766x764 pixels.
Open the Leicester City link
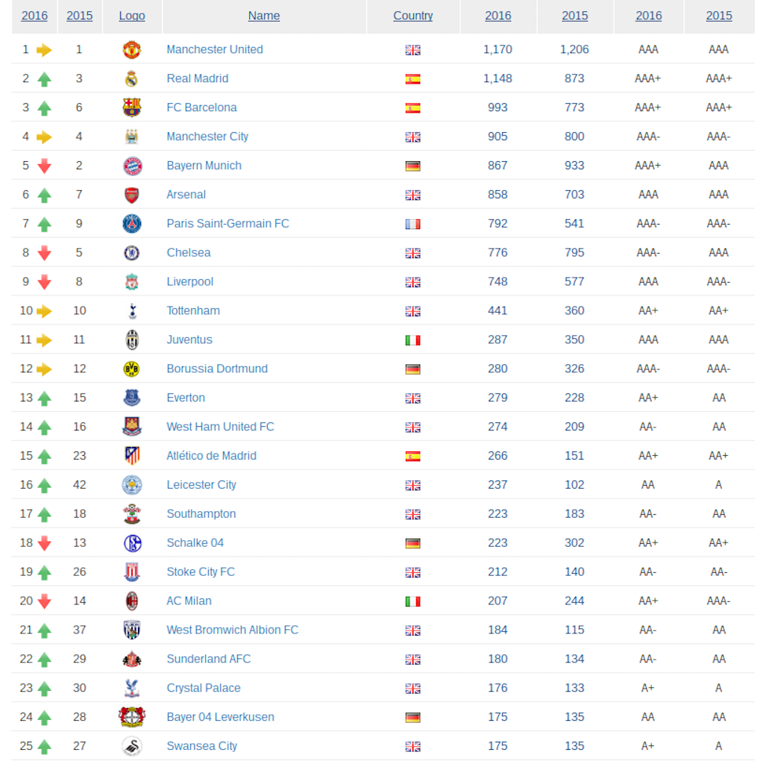(201, 485)
